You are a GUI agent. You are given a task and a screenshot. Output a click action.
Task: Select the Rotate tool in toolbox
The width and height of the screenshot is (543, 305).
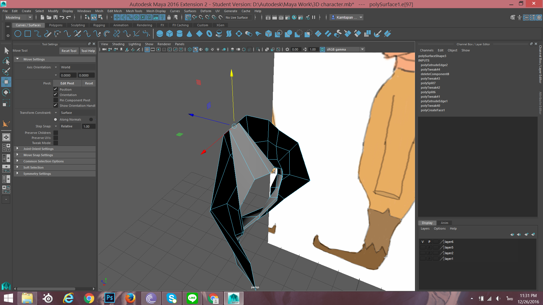[6, 92]
